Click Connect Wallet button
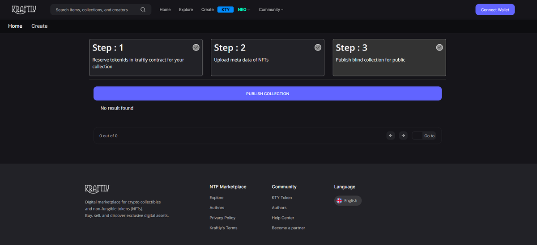The width and height of the screenshot is (537, 245). point(495,9)
